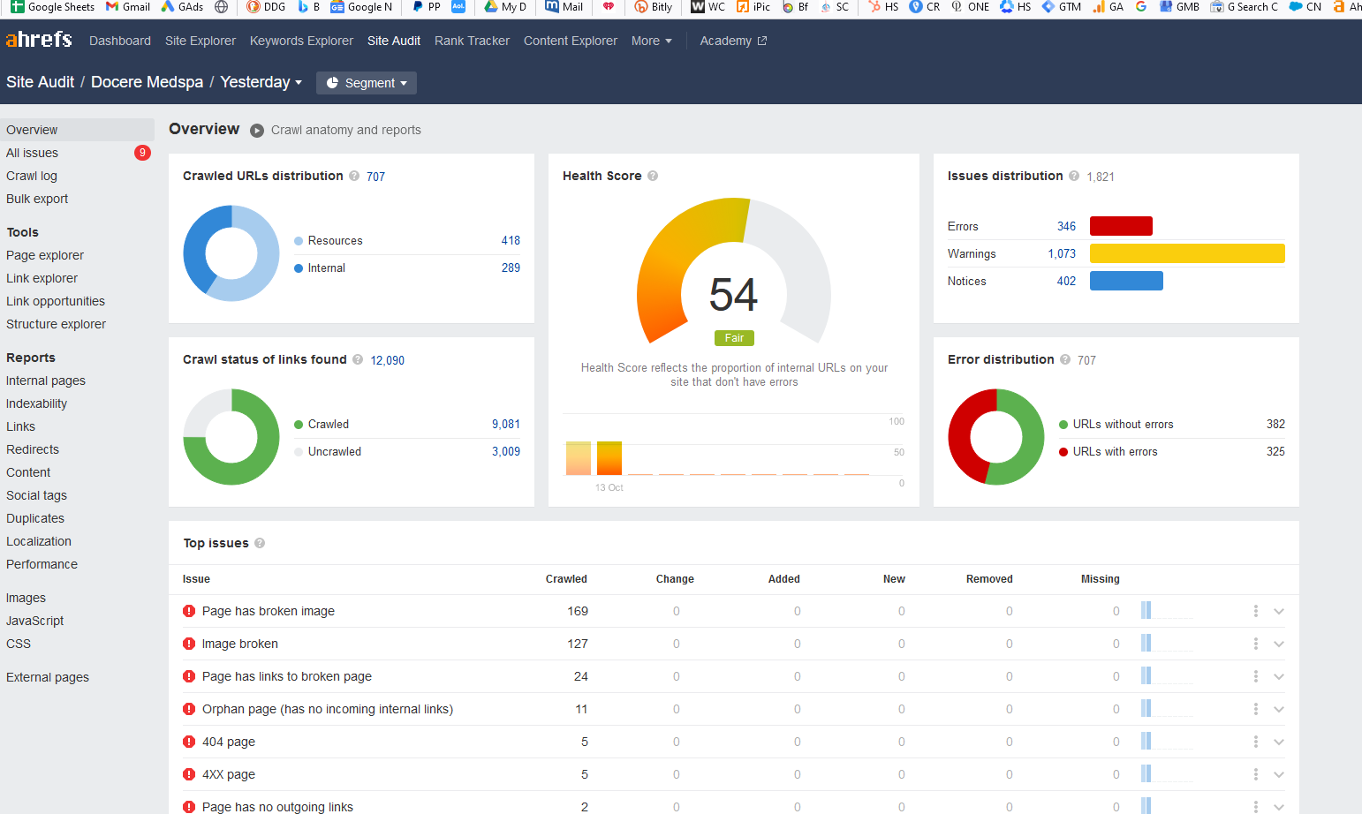Screen dimensions: 1362x814
Task: Play the Crawl anatomy video icon
Action: 257,131
